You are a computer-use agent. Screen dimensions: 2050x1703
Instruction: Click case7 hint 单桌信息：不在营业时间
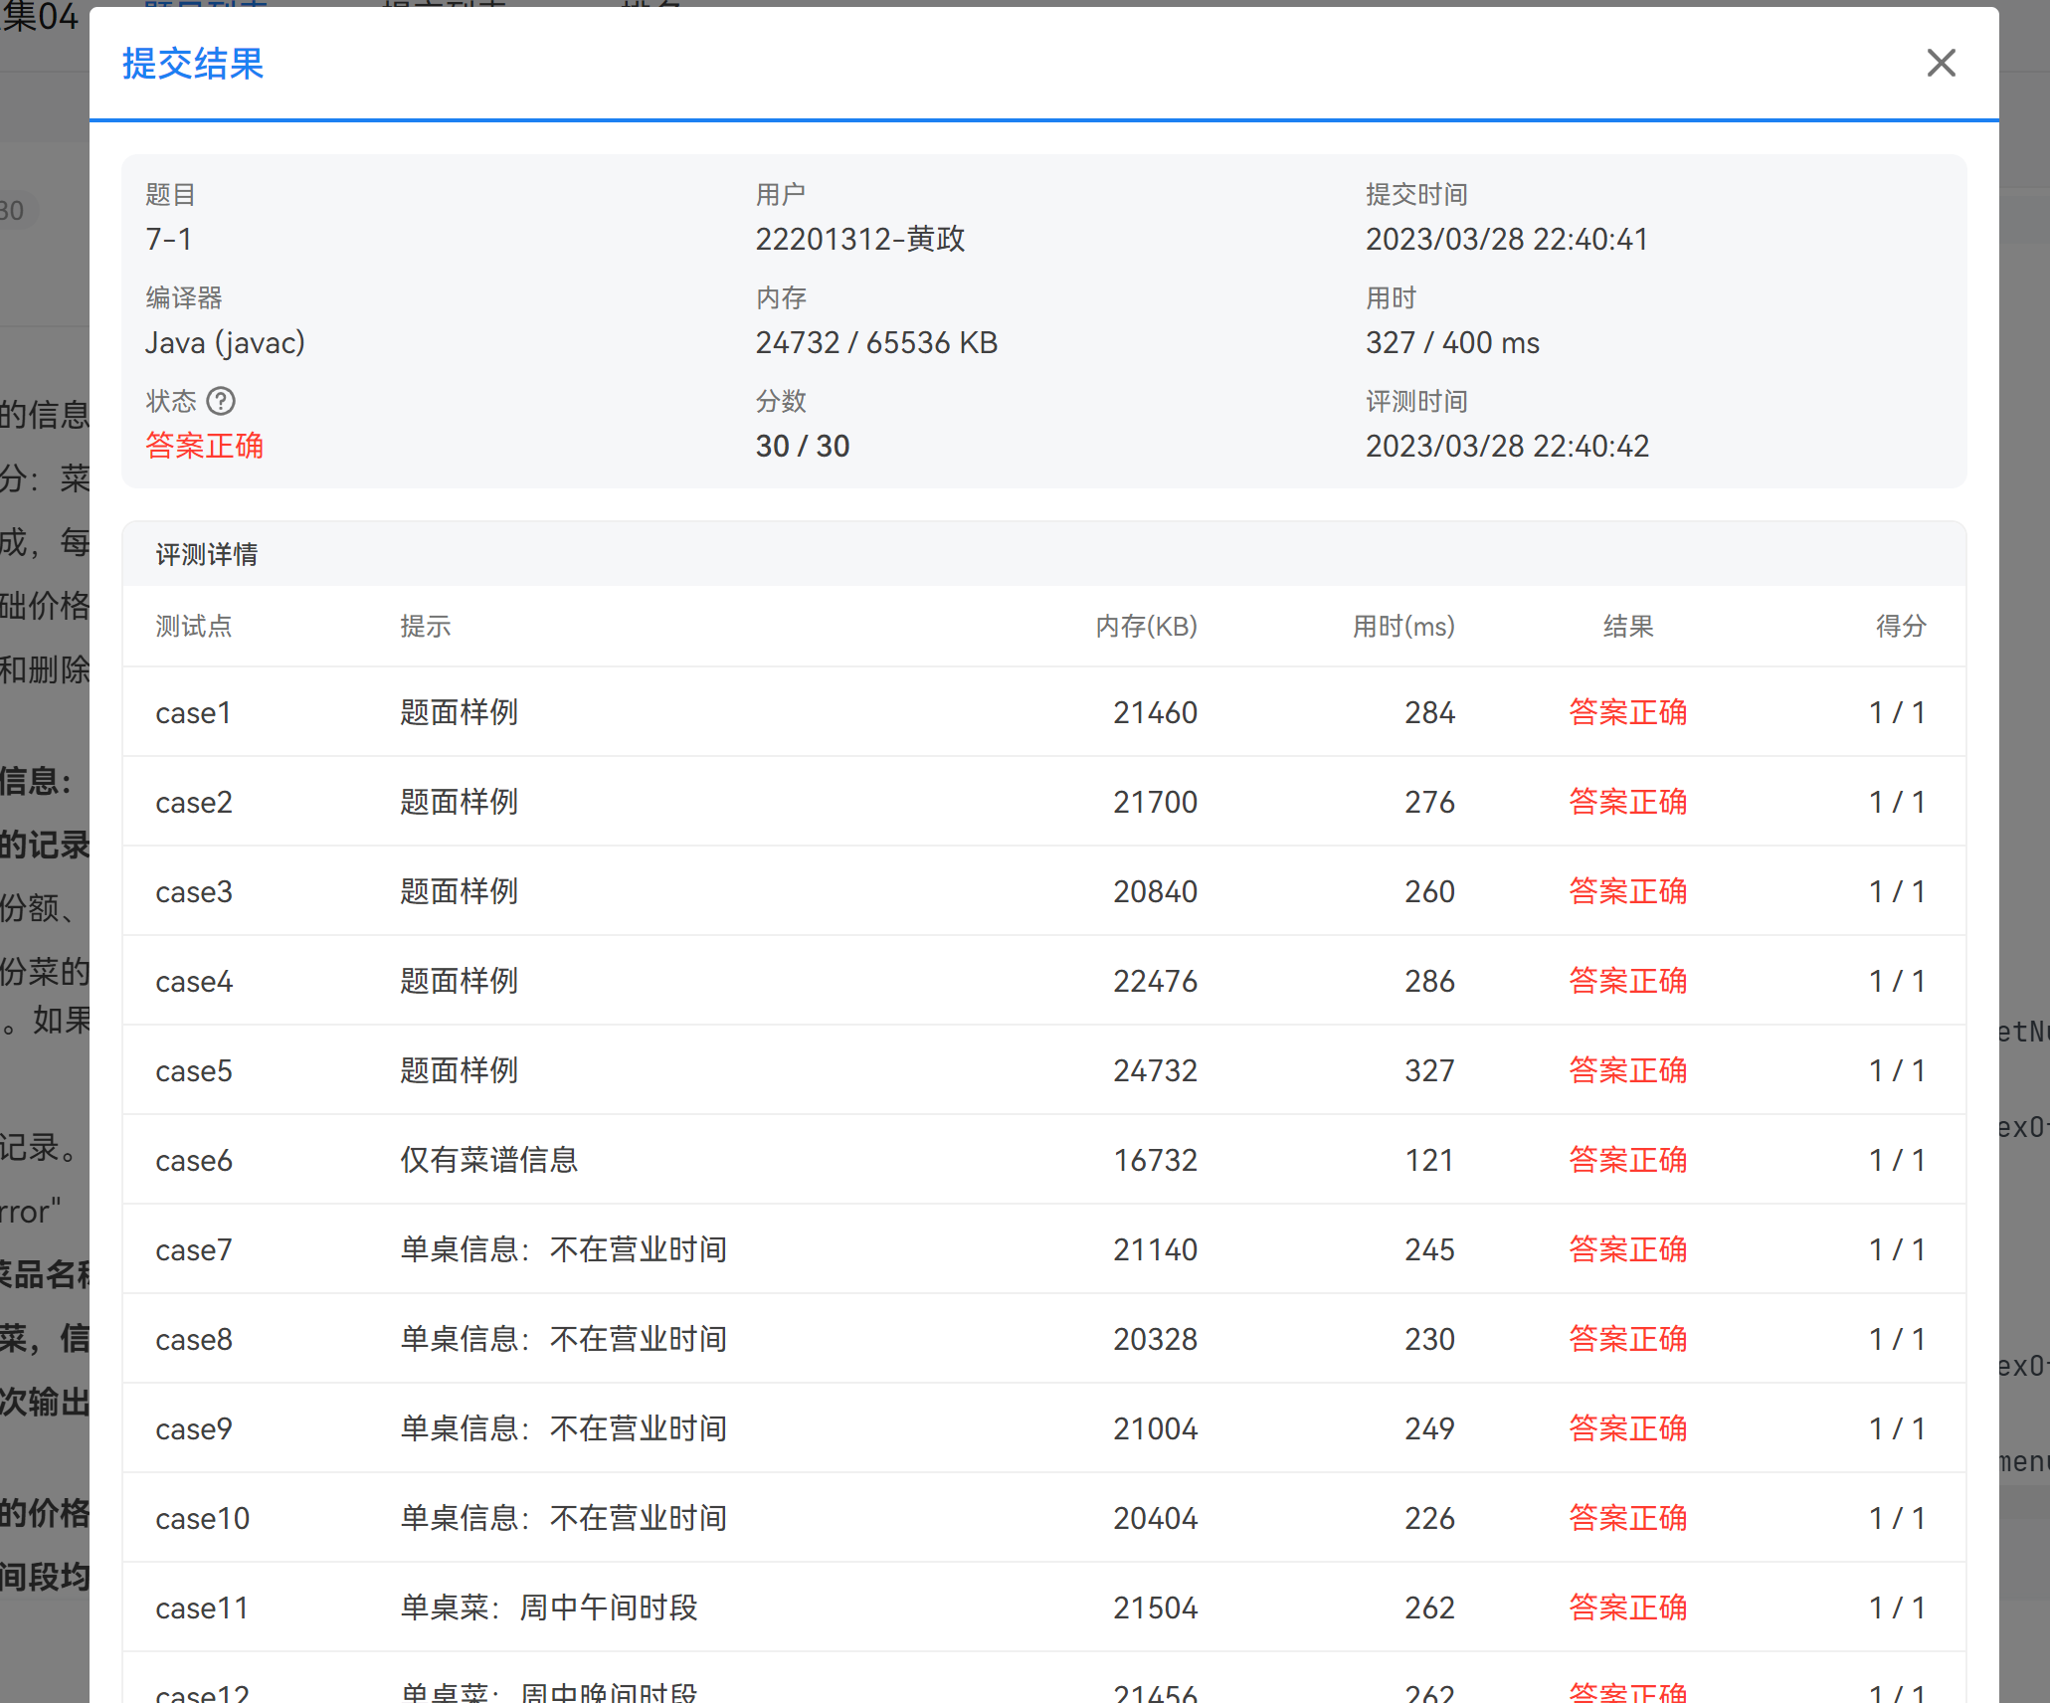point(563,1249)
